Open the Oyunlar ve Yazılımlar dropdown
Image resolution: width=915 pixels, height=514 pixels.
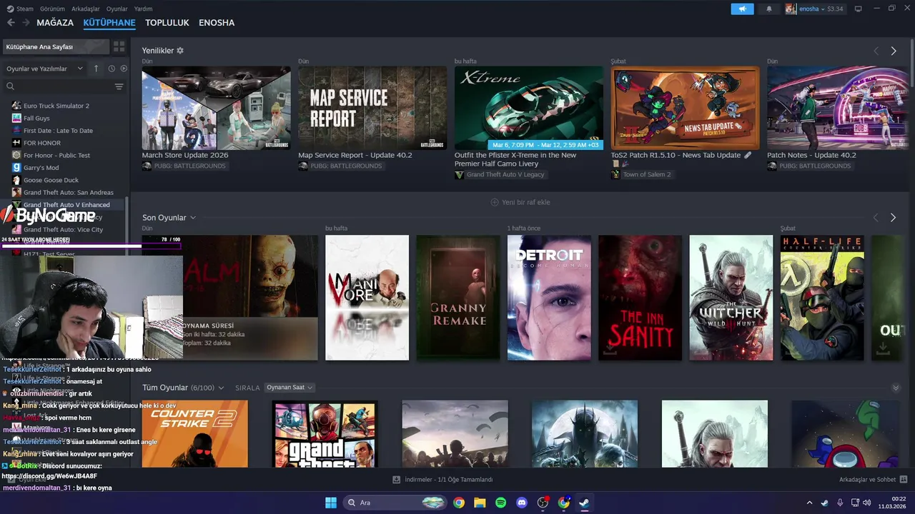pyautogui.click(x=45, y=69)
